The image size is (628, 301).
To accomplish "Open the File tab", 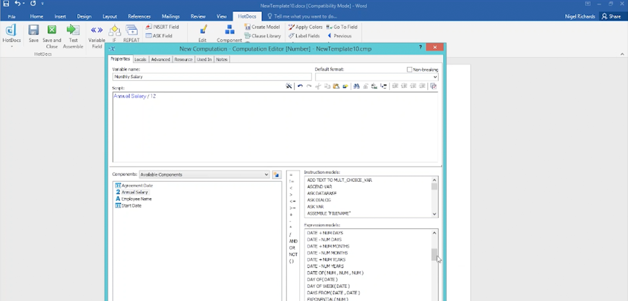I will click(12, 16).
